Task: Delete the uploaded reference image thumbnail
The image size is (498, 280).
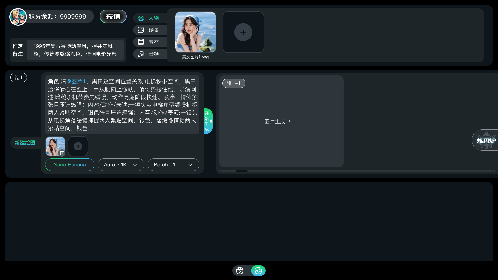Action: click(62, 153)
